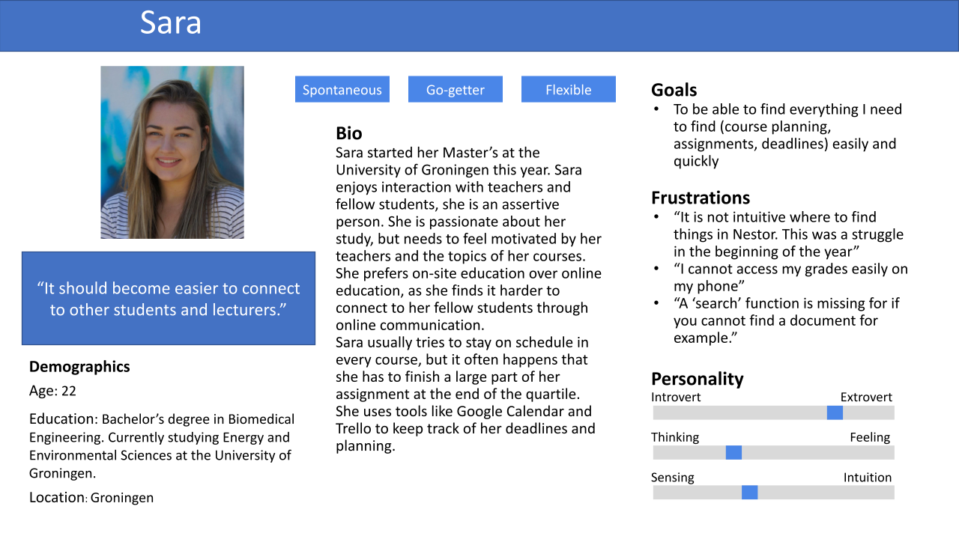Click the Sensing-Intuition slider marker
Viewport: 959px width, 539px height.
coord(749,492)
